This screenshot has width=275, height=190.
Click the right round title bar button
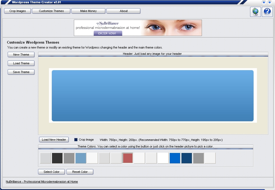click(270, 2)
